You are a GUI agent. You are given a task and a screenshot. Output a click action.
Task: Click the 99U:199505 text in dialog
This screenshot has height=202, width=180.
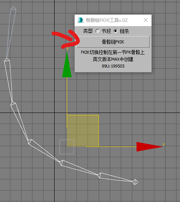tap(113, 66)
